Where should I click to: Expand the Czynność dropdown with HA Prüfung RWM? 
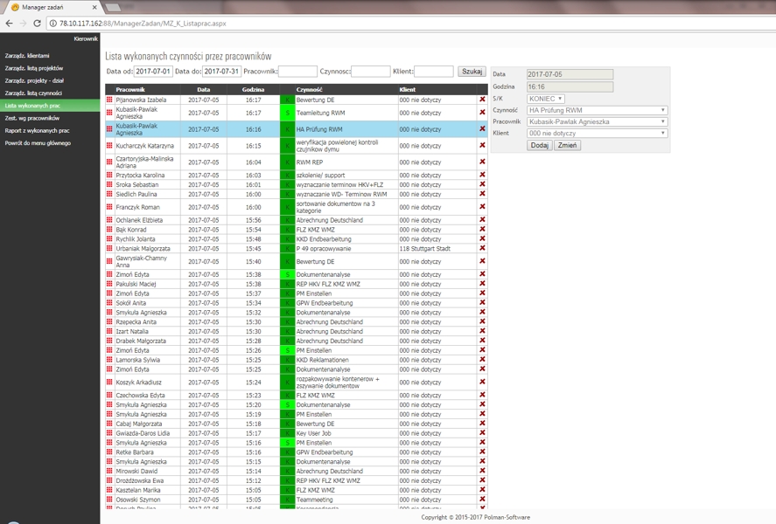coord(597,111)
